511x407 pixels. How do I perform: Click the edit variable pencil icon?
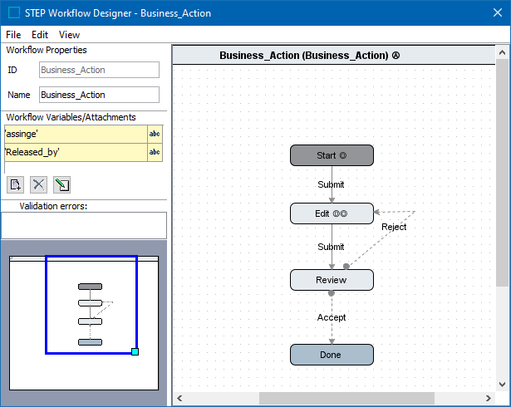[x=61, y=184]
